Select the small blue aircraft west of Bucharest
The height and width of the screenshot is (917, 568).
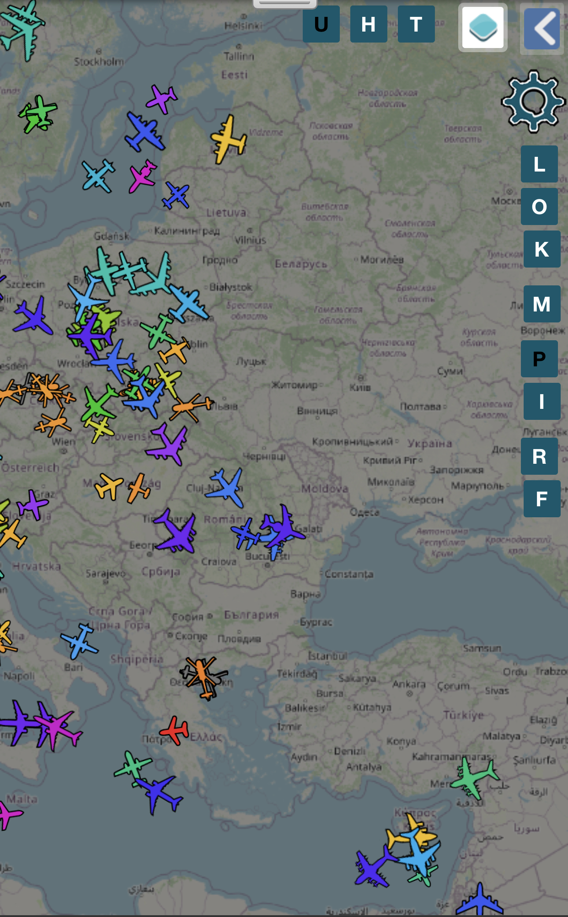click(x=245, y=534)
